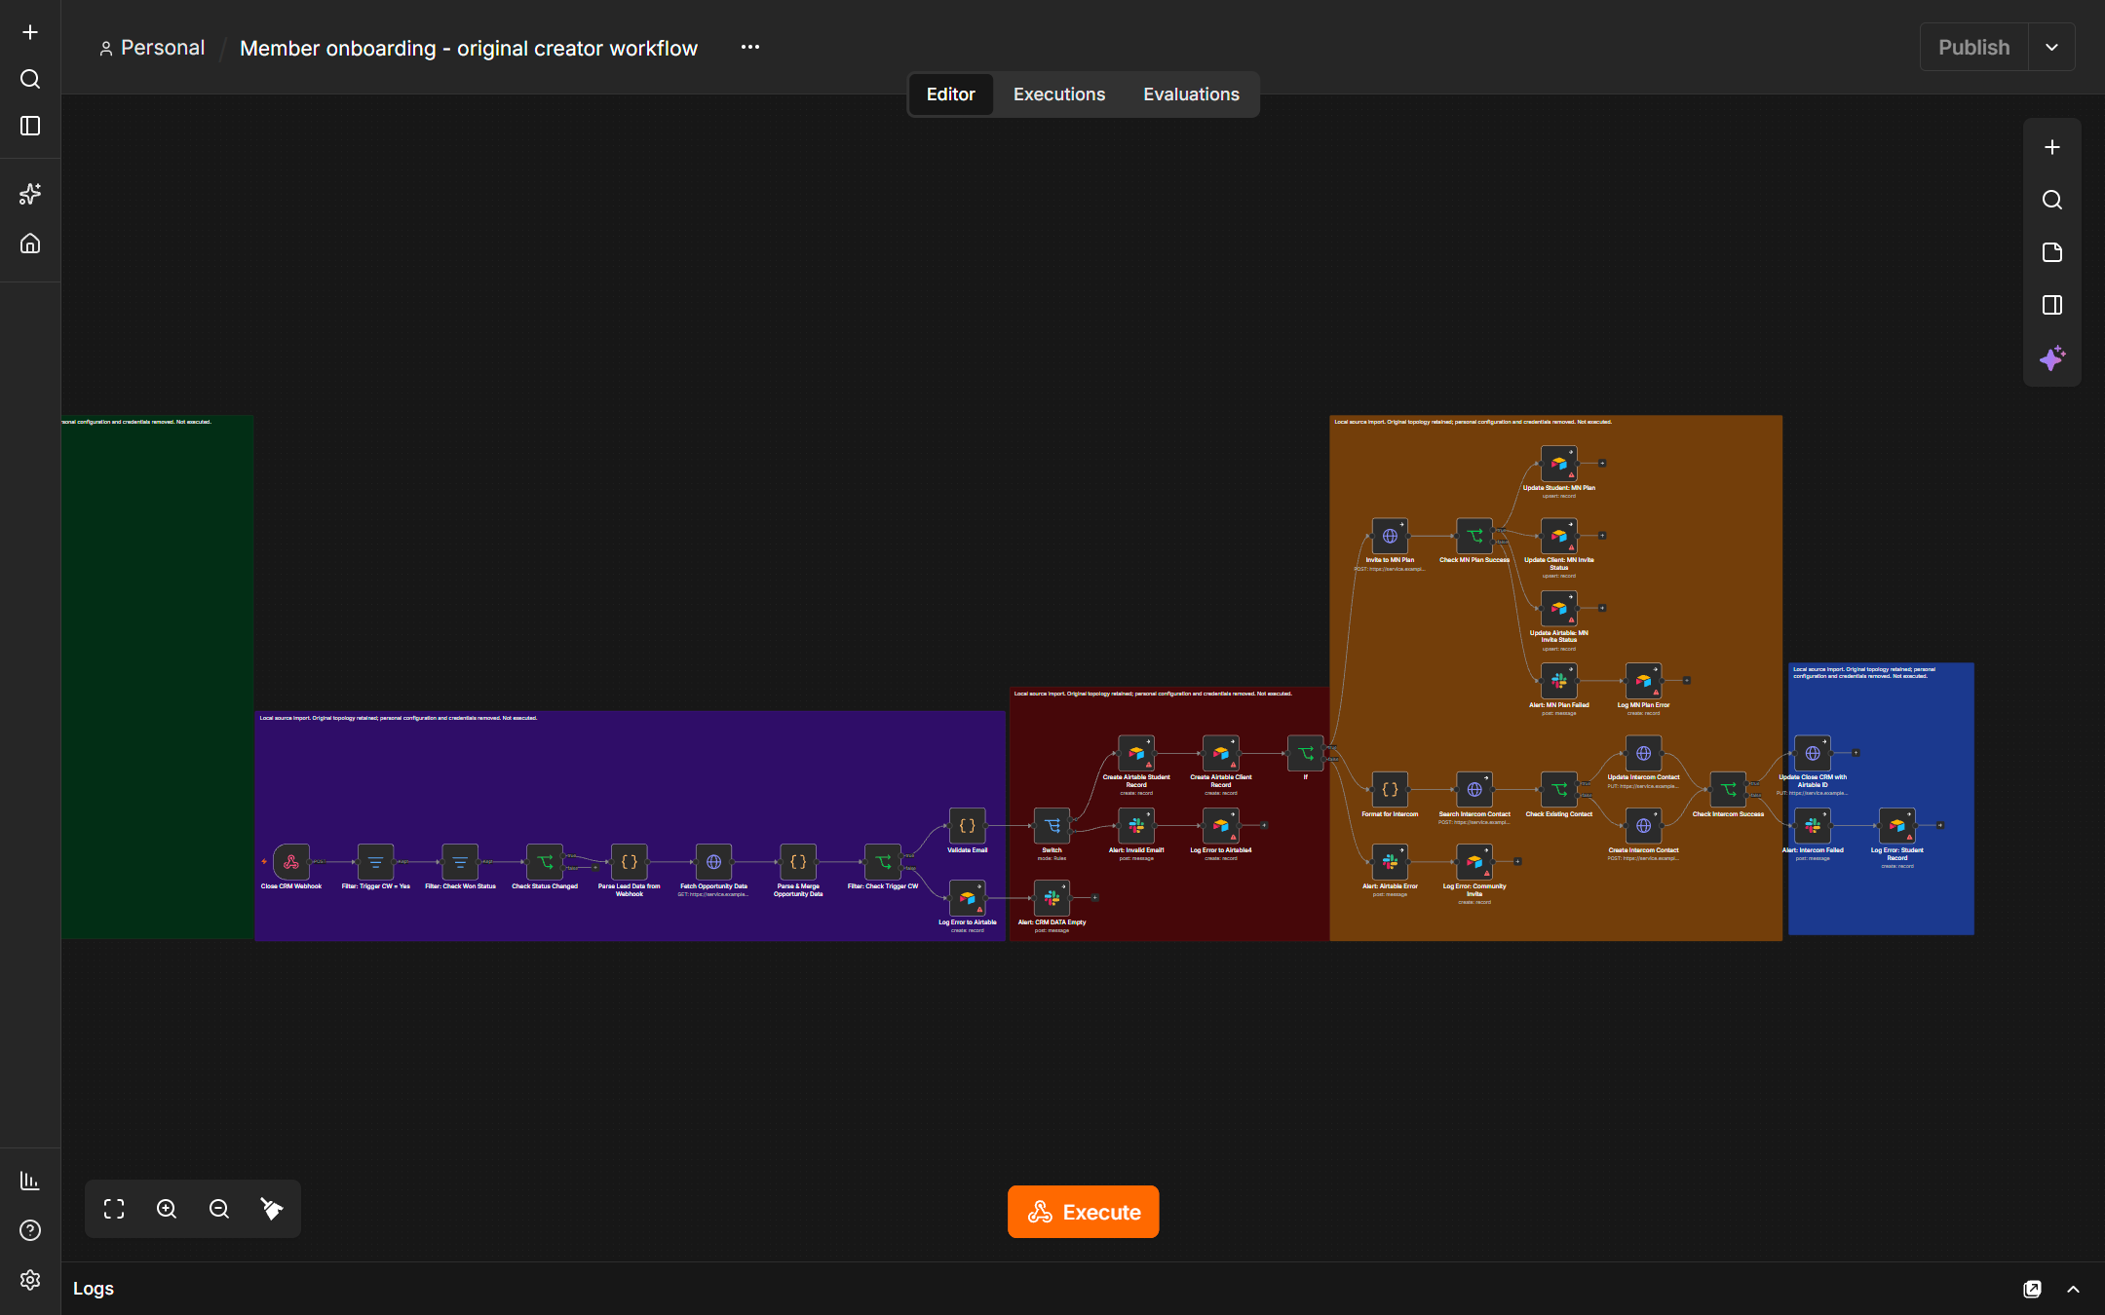Select the Log Error: Student Record node
This screenshot has height=1315, width=2105.
(x=1897, y=826)
